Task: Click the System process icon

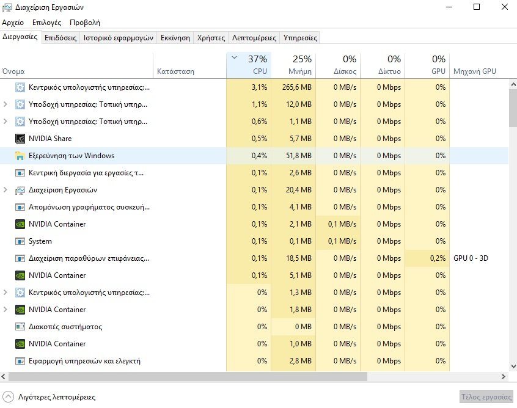Action: pyautogui.click(x=20, y=242)
